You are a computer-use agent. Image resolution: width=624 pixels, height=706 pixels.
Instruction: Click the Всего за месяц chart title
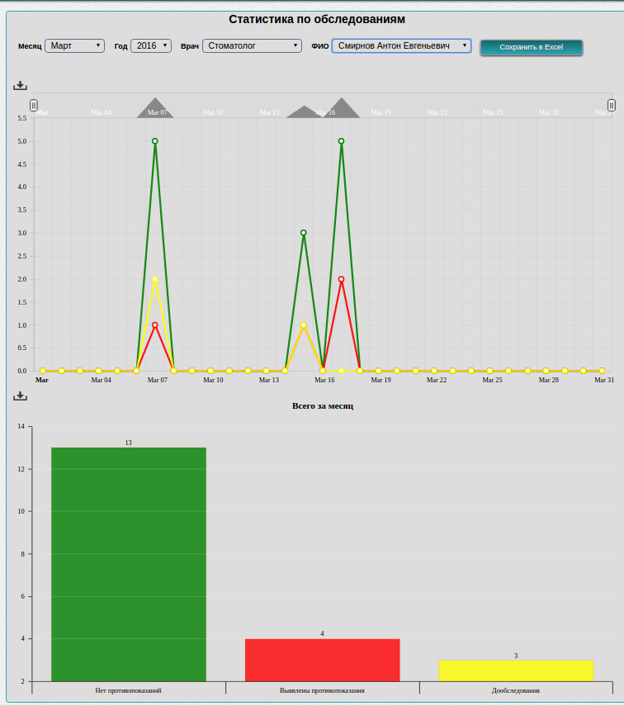[x=323, y=406]
